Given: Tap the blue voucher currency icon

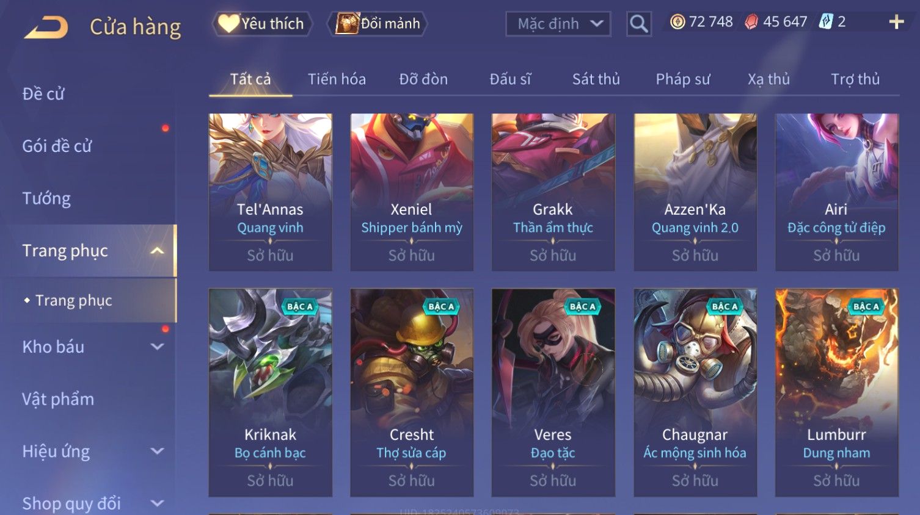Looking at the screenshot, I should tap(826, 22).
